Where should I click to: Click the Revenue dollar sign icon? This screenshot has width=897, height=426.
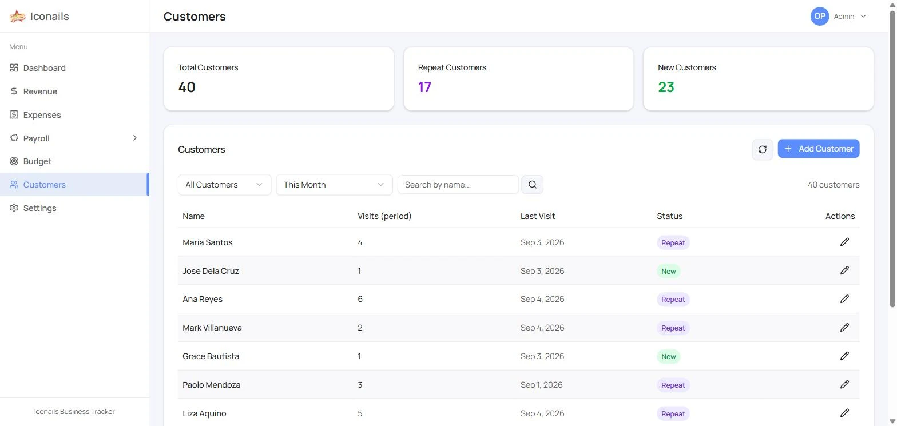pyautogui.click(x=14, y=91)
